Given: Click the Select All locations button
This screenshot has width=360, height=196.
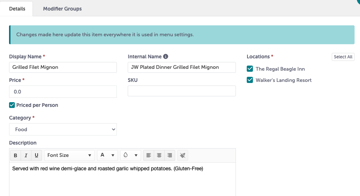Looking at the screenshot, I should (343, 57).
